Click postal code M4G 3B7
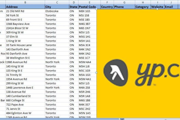Screen dimensions: 180x120 pyautogui.click(x=87, y=24)
